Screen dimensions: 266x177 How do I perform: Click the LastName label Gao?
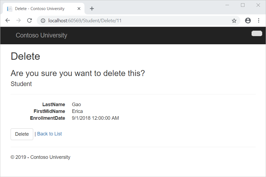point(77,104)
